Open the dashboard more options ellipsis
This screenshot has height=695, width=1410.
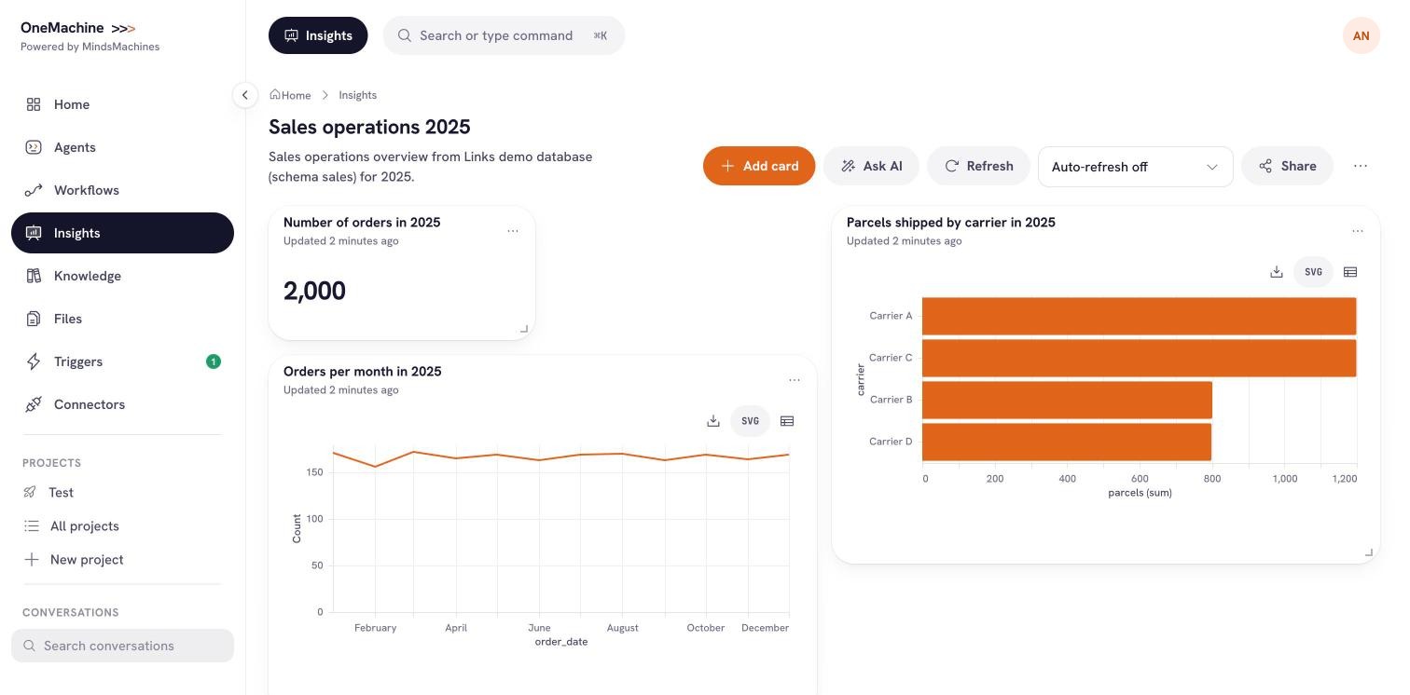[x=1361, y=166]
